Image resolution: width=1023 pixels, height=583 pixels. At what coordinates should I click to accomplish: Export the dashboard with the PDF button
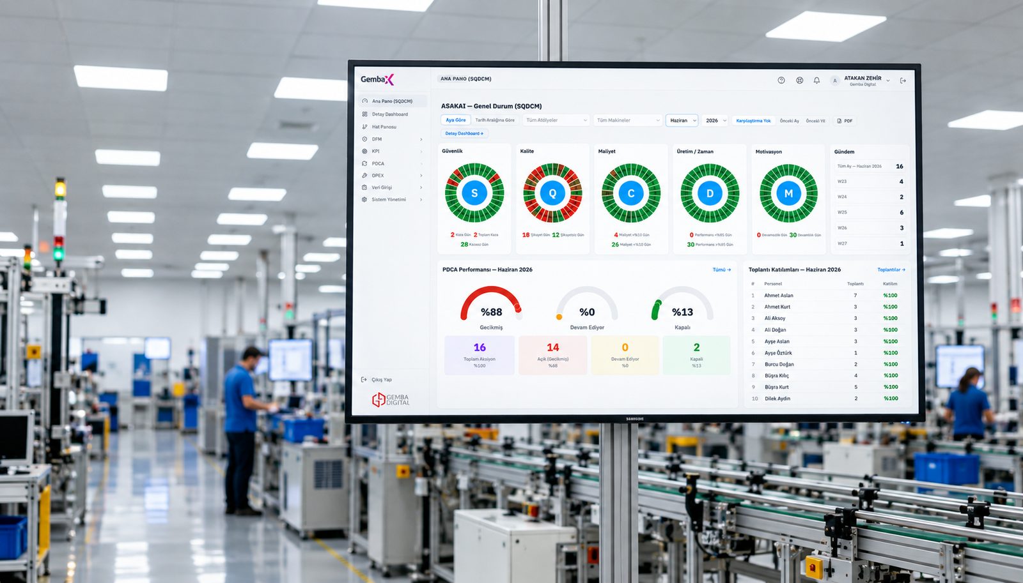pyautogui.click(x=845, y=121)
